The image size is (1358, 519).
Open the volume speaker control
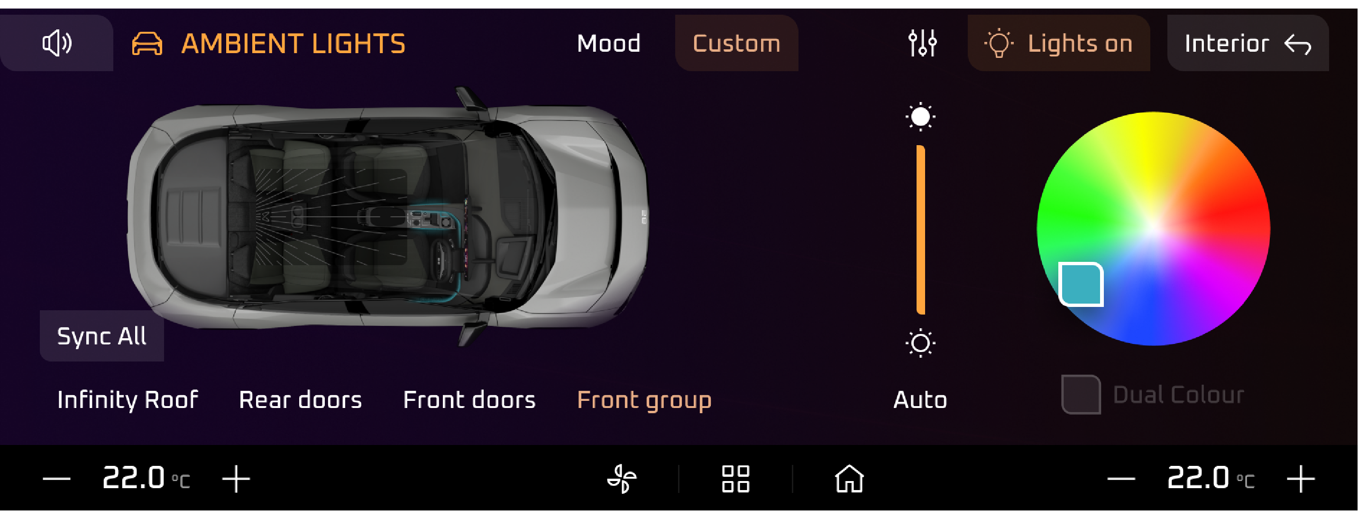pos(57,43)
